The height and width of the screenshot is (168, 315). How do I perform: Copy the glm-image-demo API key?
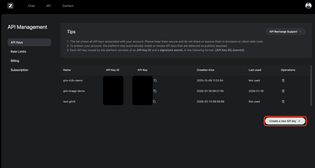(x=155, y=91)
